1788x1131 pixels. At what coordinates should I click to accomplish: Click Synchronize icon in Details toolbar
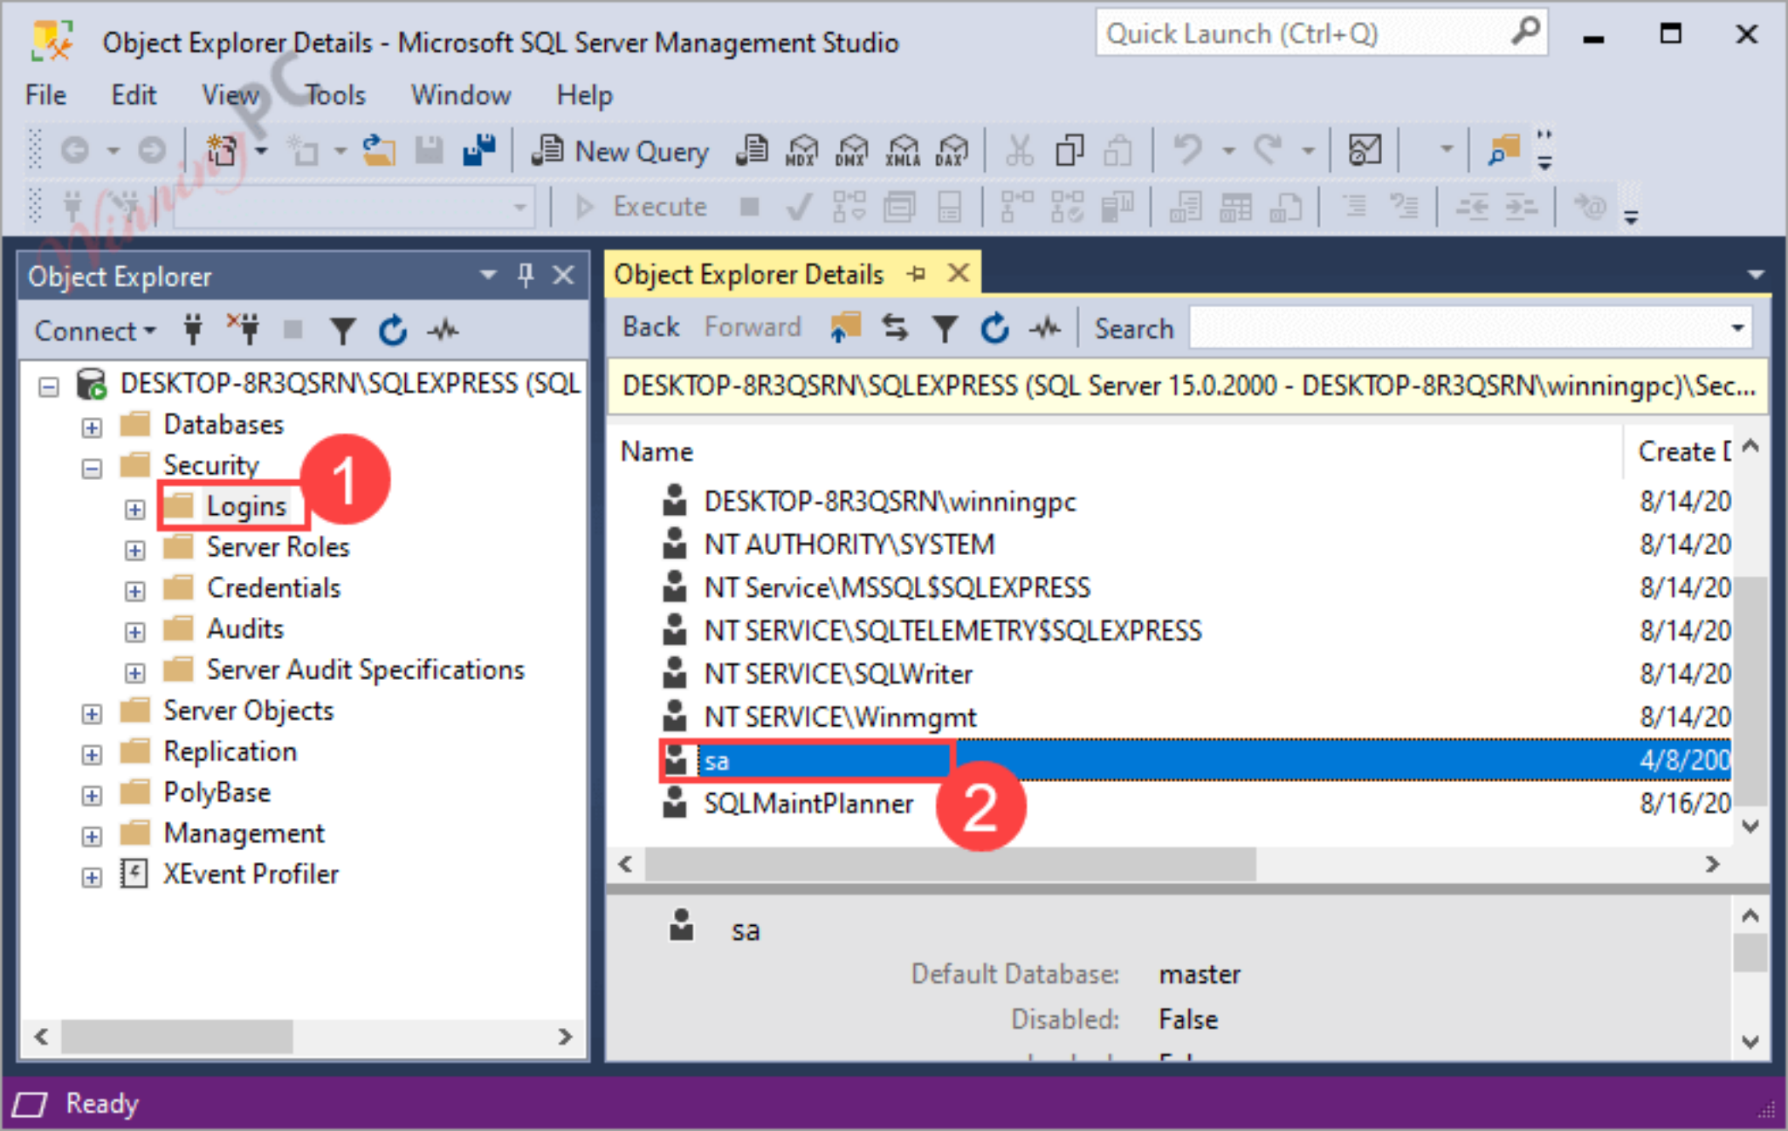(895, 328)
